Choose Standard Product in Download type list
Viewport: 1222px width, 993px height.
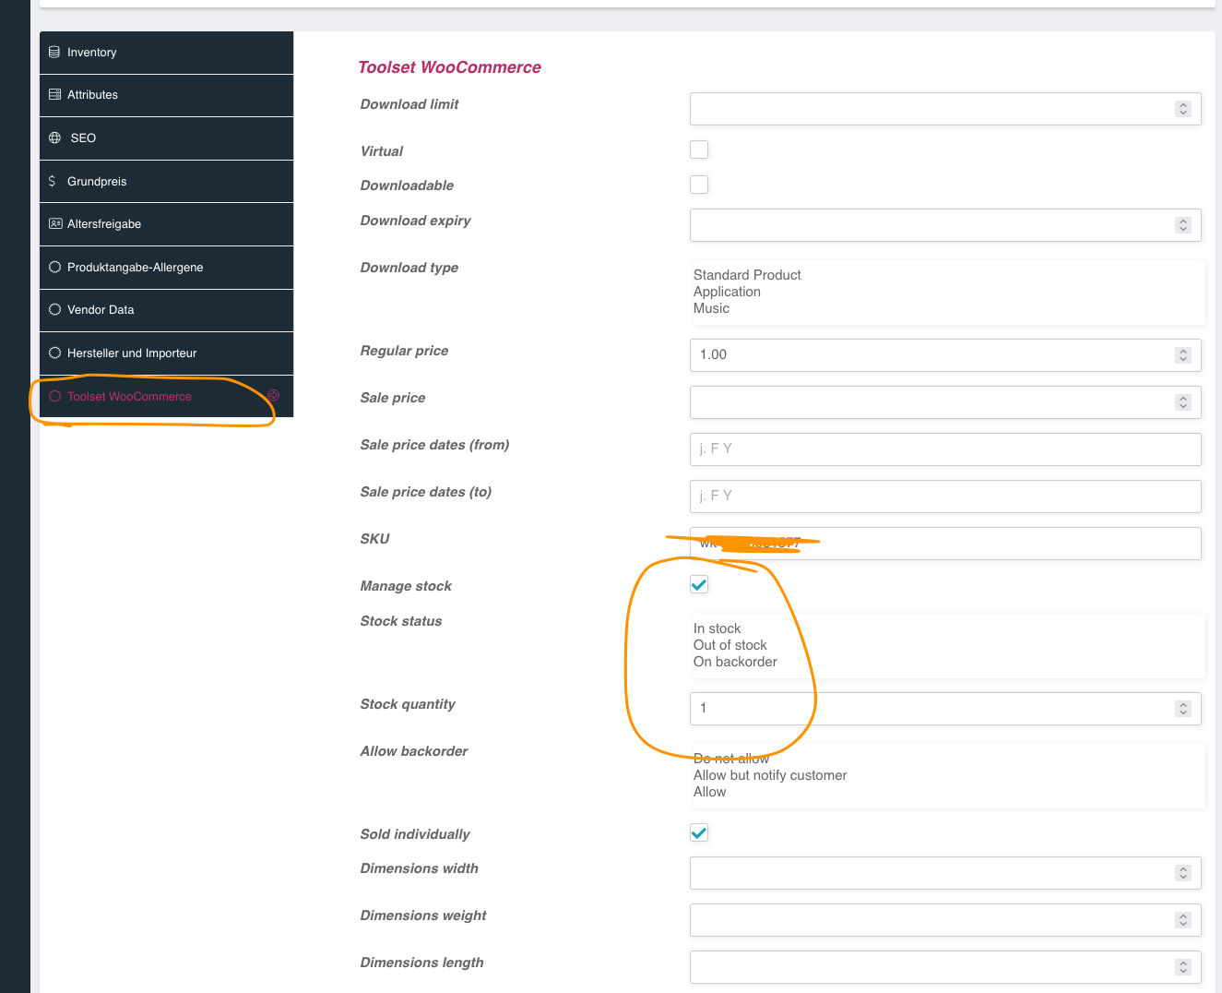click(747, 275)
